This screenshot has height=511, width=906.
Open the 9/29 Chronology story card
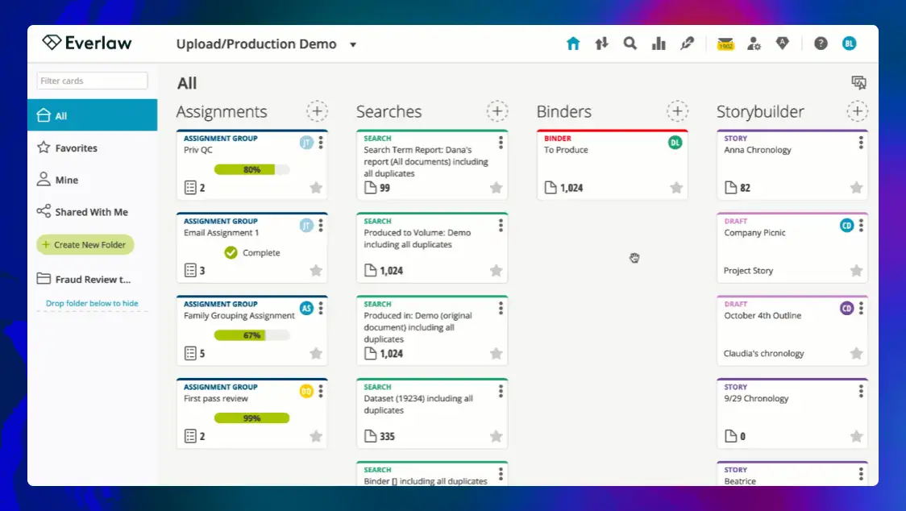[x=792, y=413]
